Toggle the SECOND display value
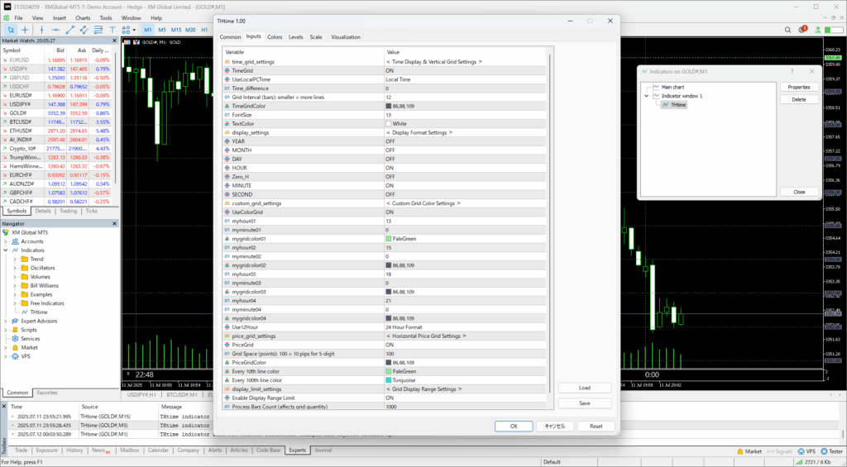The width and height of the screenshot is (847, 467). click(x=465, y=194)
